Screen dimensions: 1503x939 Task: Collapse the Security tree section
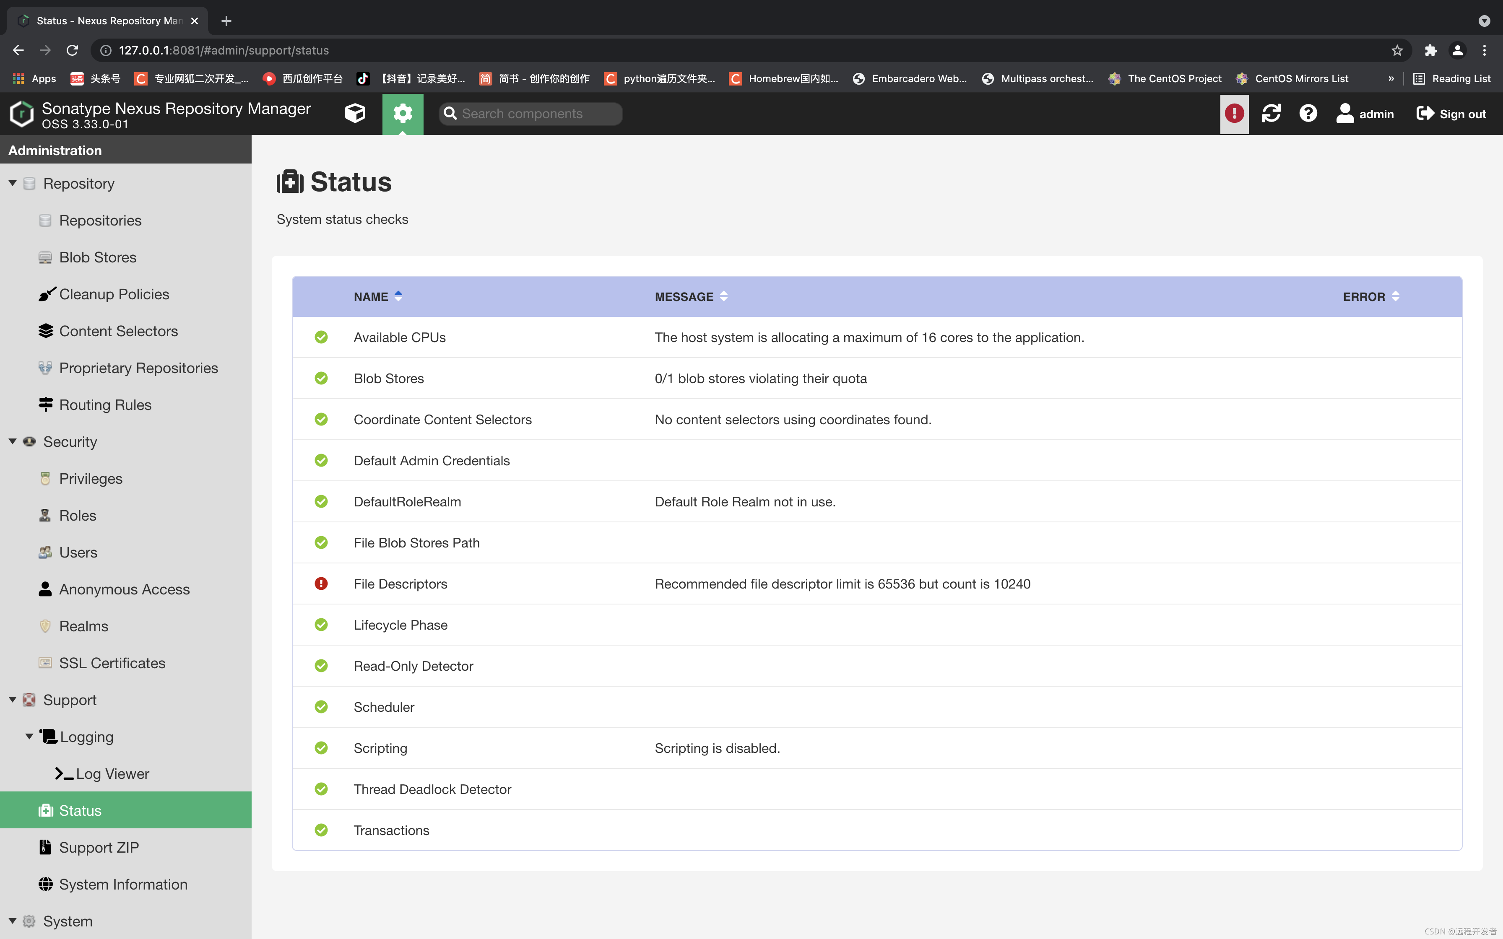coord(13,441)
